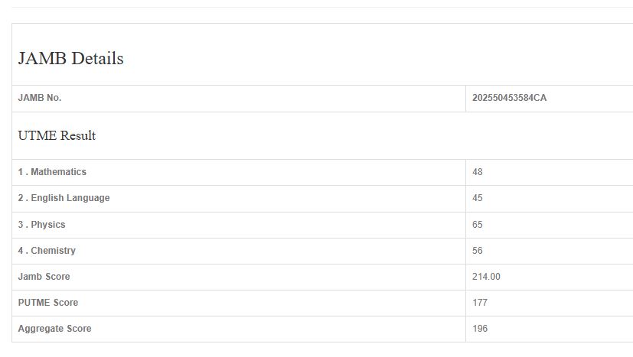The height and width of the screenshot is (357, 633).
Task: Select the Chemistry score 56
Action: coord(478,251)
